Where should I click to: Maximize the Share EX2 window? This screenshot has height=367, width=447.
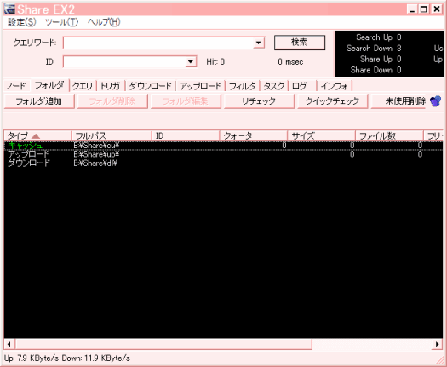[424, 9]
